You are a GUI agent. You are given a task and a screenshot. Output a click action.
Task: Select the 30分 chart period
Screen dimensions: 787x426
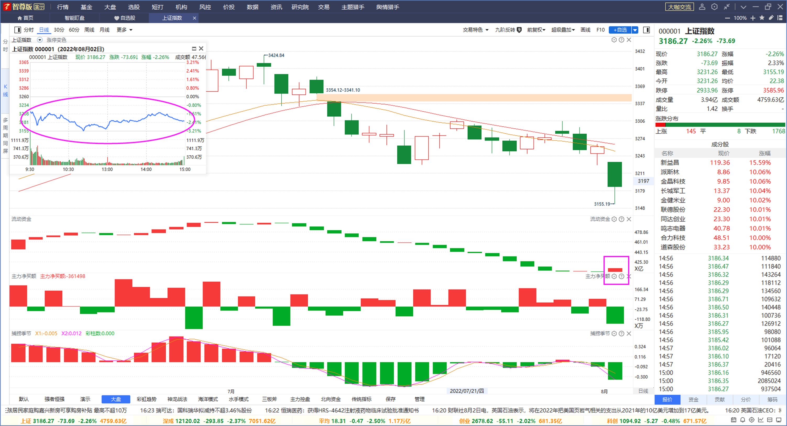59,30
